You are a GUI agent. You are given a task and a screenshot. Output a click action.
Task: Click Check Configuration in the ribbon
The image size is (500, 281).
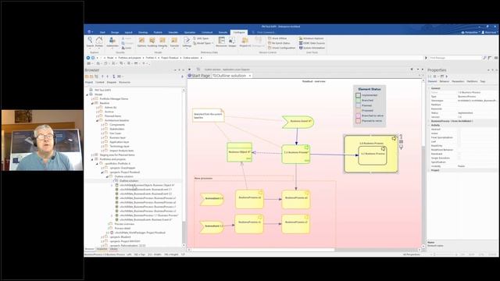click(281, 48)
